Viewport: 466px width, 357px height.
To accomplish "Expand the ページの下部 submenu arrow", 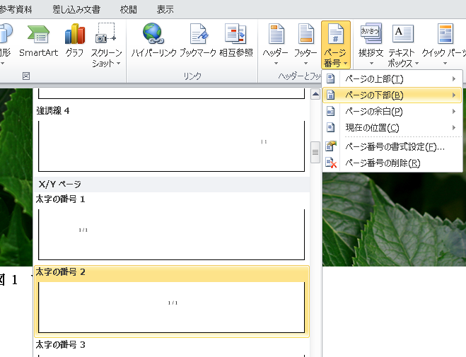I will [x=454, y=95].
